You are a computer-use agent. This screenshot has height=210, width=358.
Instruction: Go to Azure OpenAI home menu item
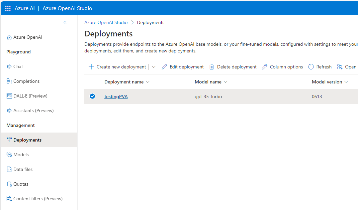[39, 37]
